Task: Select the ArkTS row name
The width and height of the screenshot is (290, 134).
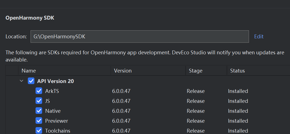Action: click(x=52, y=91)
